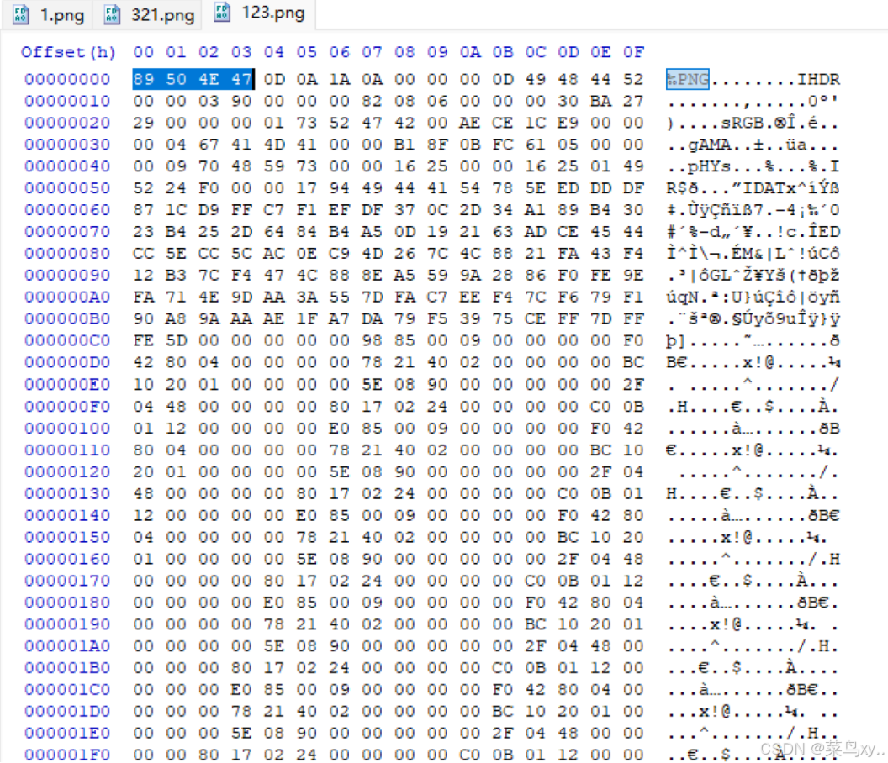The width and height of the screenshot is (888, 763).
Task: Click byte E9 in row 00000020
Action: click(568, 123)
